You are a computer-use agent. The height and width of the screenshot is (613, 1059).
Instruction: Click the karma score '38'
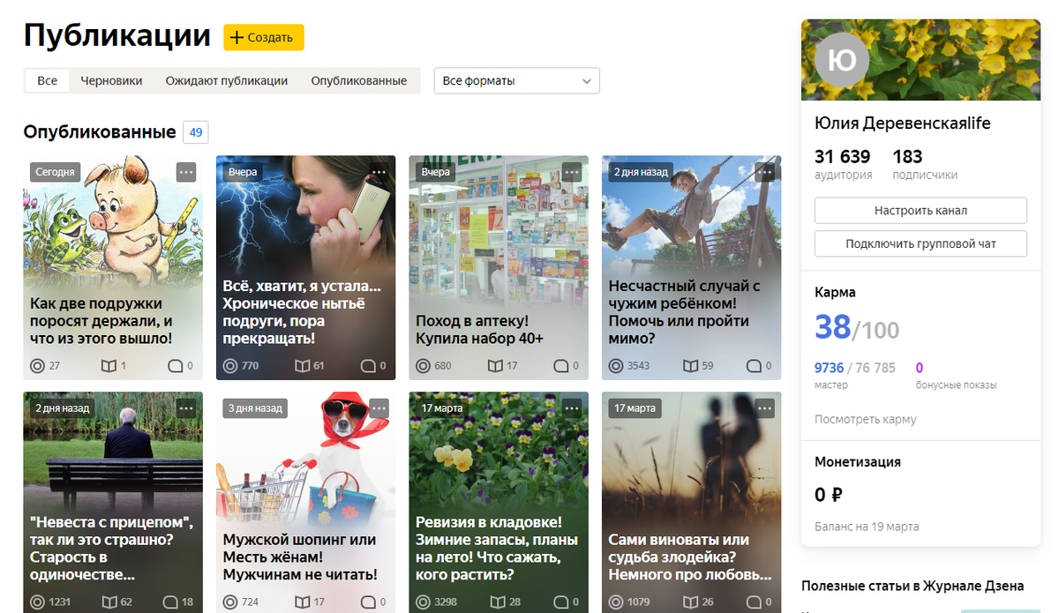(833, 326)
